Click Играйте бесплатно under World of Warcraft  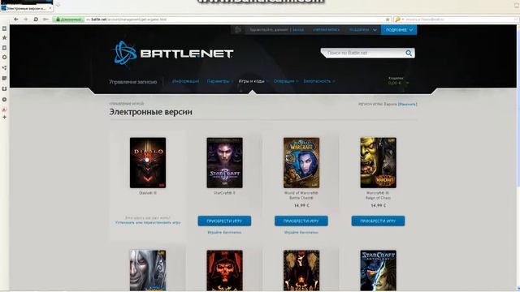pyautogui.click(x=301, y=233)
